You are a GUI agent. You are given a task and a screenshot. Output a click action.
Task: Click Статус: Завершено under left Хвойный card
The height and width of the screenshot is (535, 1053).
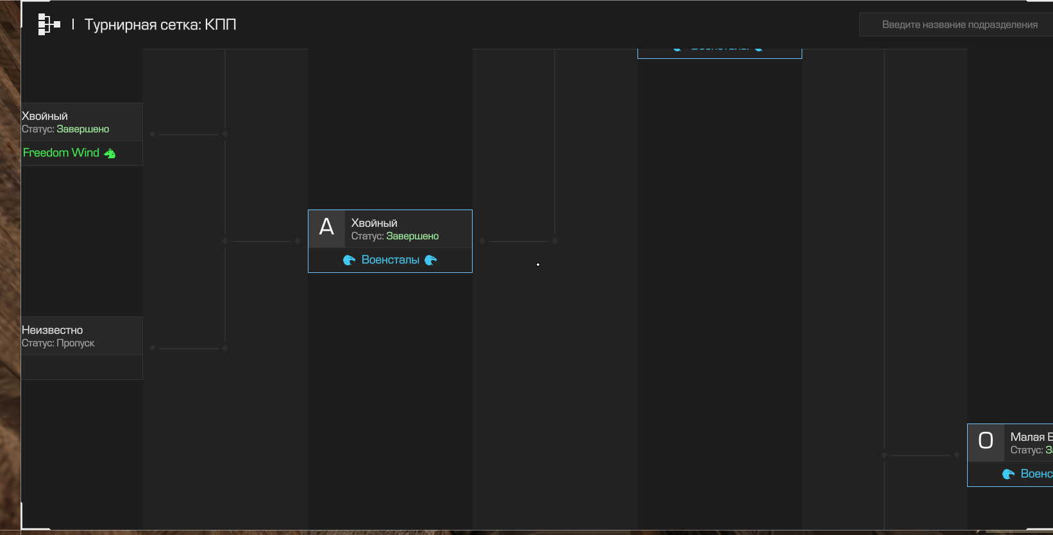[65, 129]
